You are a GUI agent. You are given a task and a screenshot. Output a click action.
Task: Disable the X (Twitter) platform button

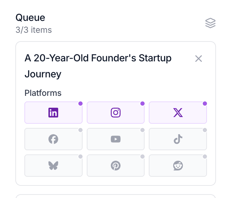[178, 113]
